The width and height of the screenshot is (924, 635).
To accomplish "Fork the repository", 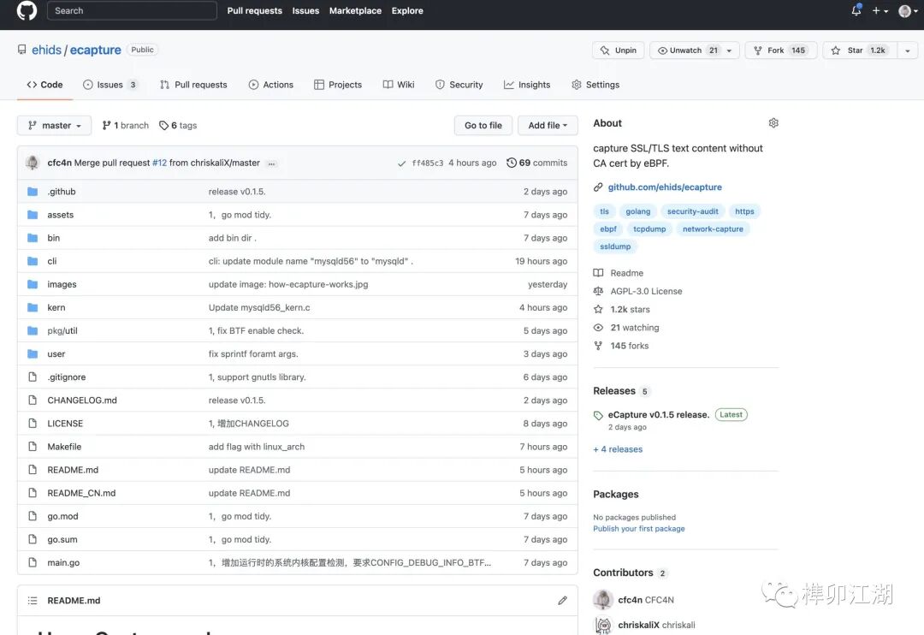I will [781, 50].
